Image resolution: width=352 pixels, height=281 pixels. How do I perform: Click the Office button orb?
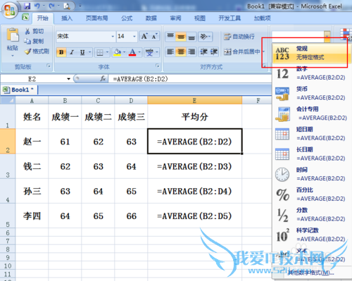coord(10,10)
